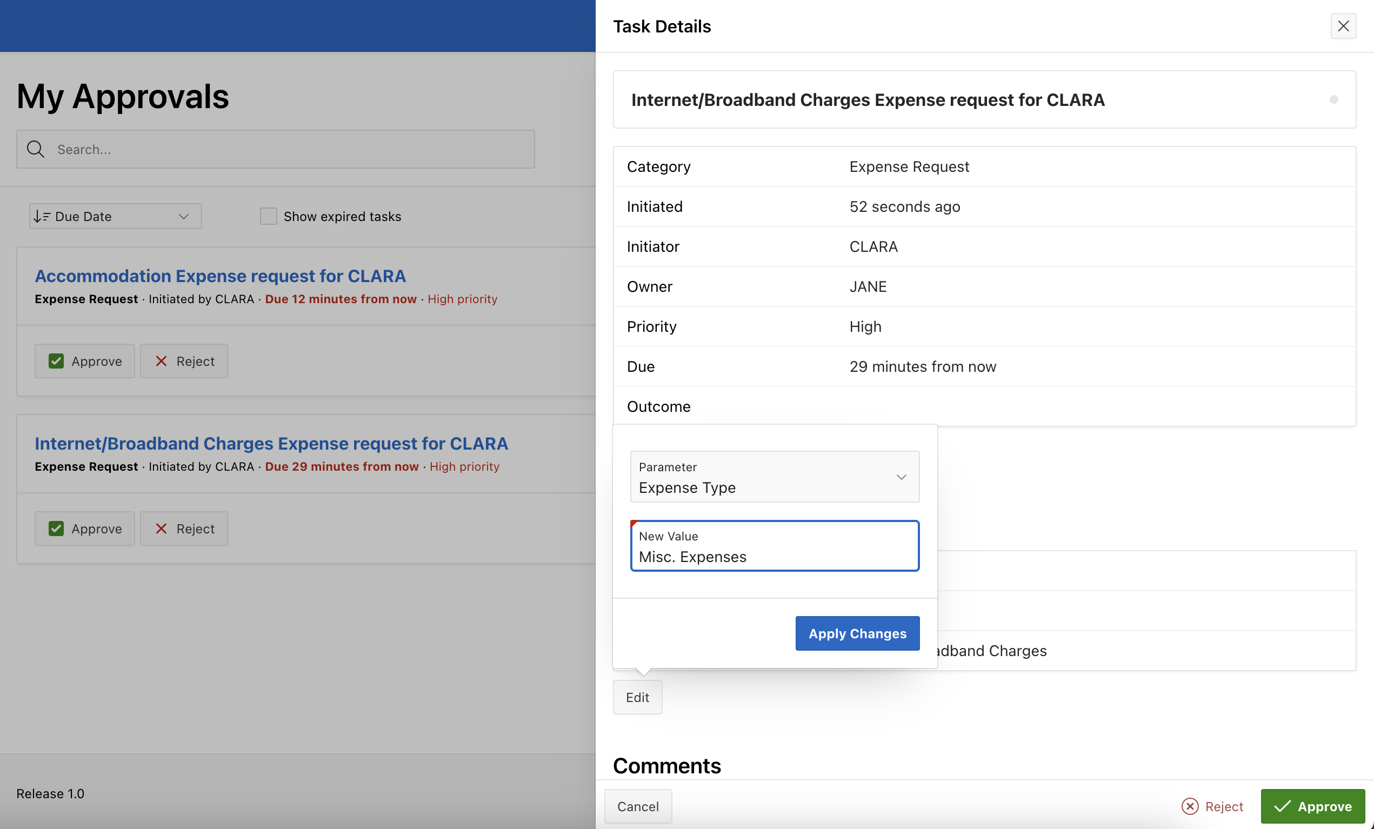Screen dimensions: 1374x829
Task: Click the search magnifier icon
Action: [36, 149]
